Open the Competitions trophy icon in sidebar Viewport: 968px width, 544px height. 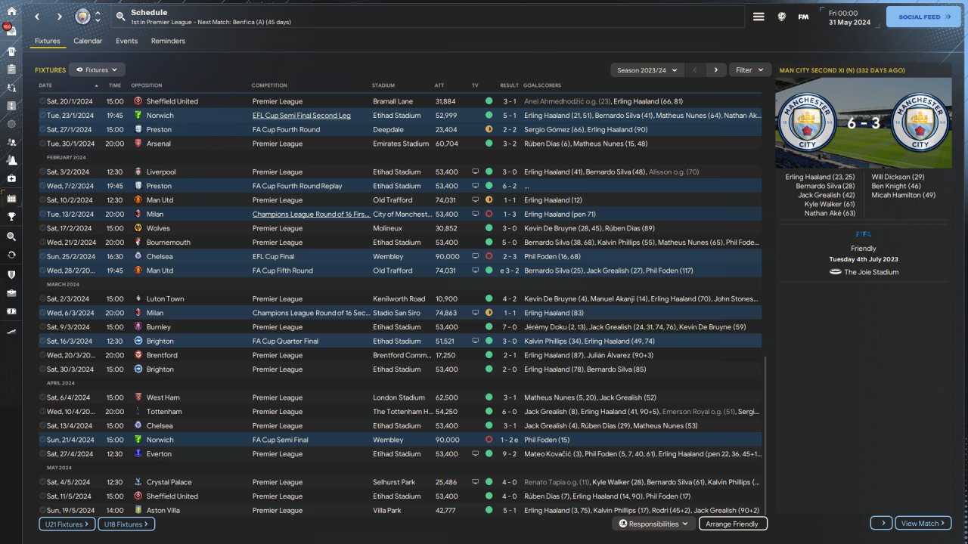11,217
